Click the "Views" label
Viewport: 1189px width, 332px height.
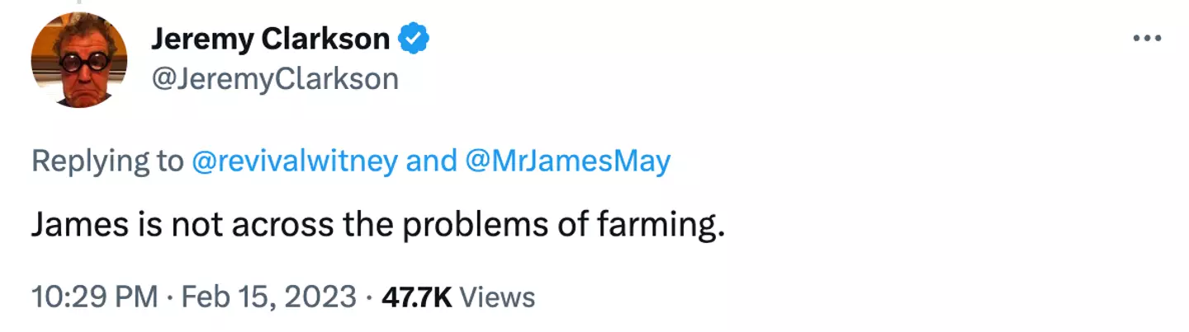coord(497,297)
